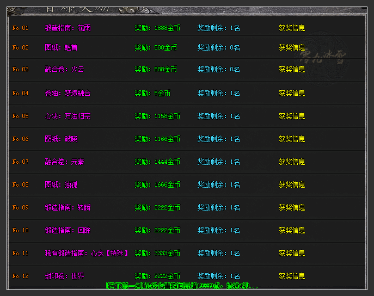
Task: Open 获奖信息 for No.02 魁首
Action: 292,47
